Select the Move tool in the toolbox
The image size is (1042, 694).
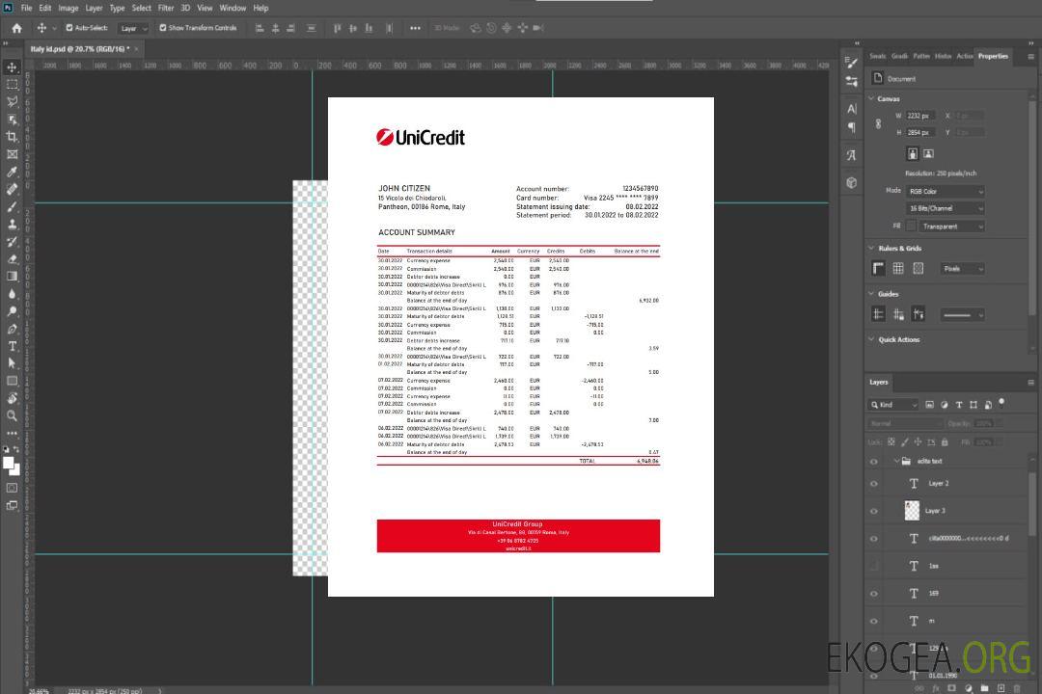pyautogui.click(x=12, y=67)
